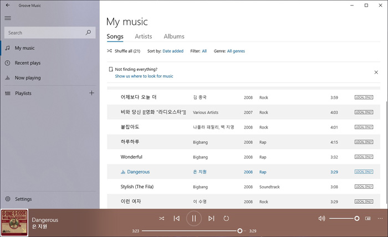388x237 pixels.
Task: Select song Wonderful
Action: 243,157
